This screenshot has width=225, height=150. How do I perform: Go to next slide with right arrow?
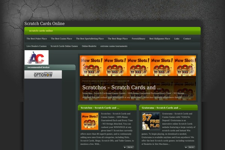(x=192, y=65)
